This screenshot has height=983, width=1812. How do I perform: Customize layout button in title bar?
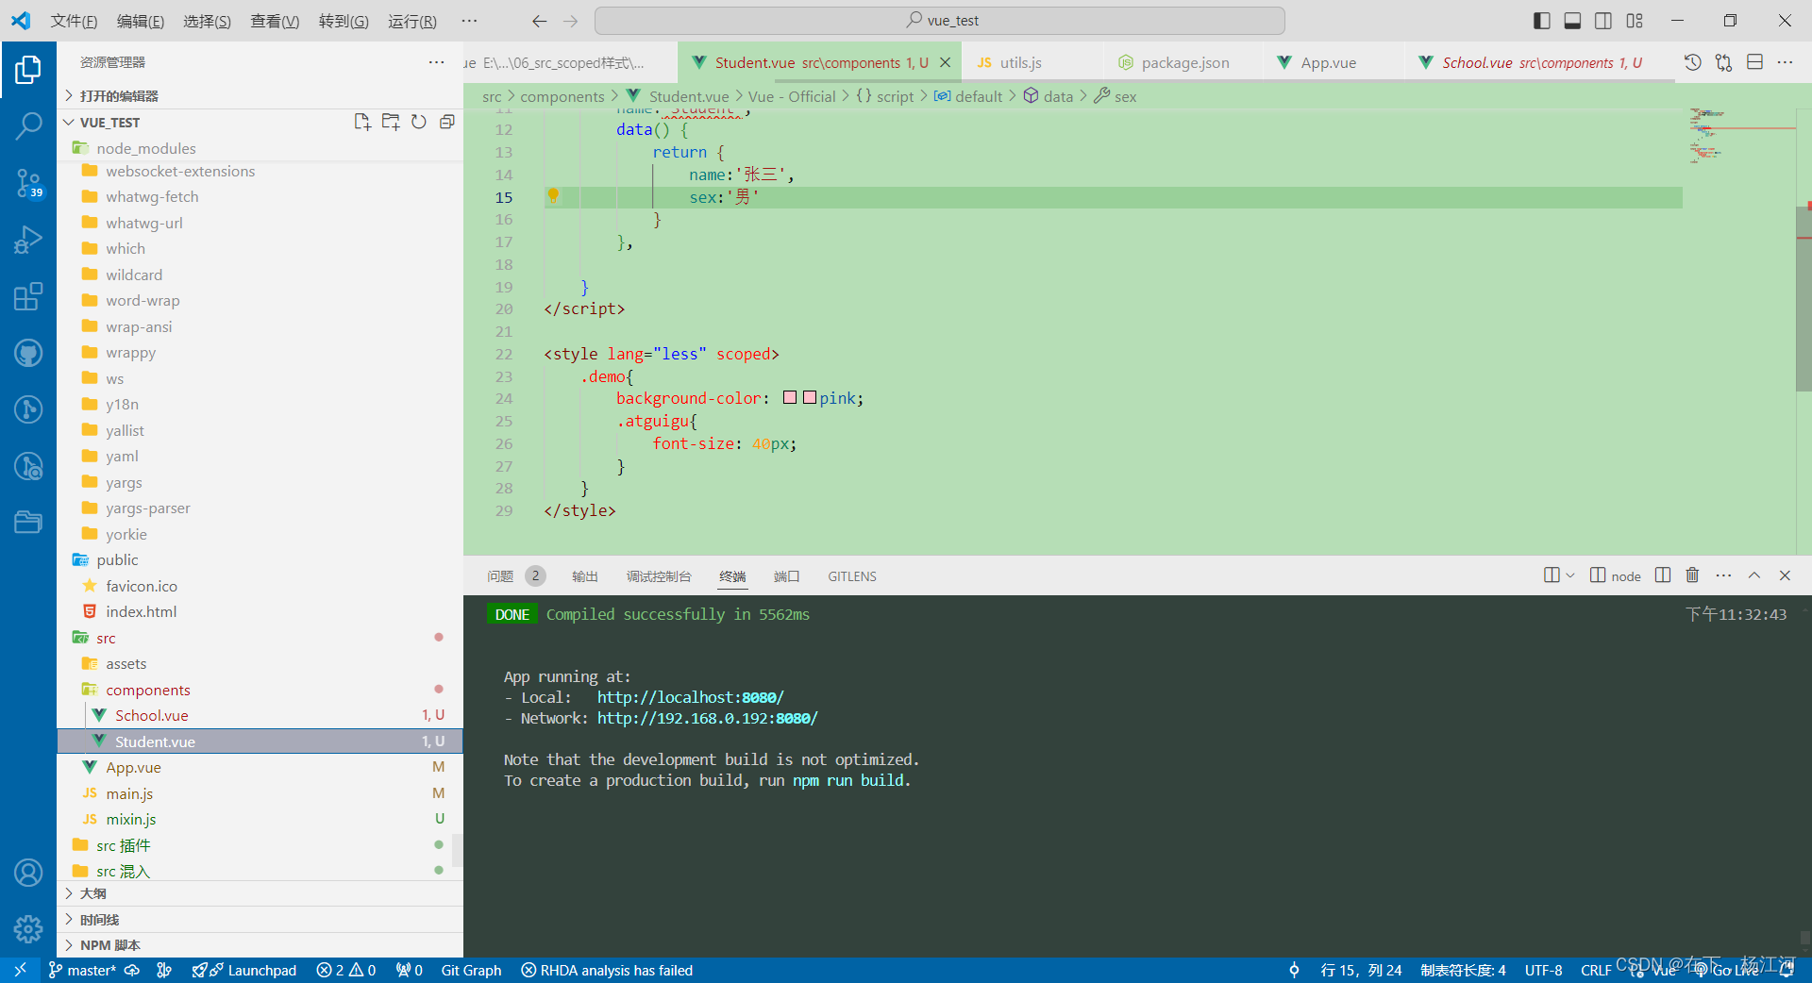[x=1635, y=21]
